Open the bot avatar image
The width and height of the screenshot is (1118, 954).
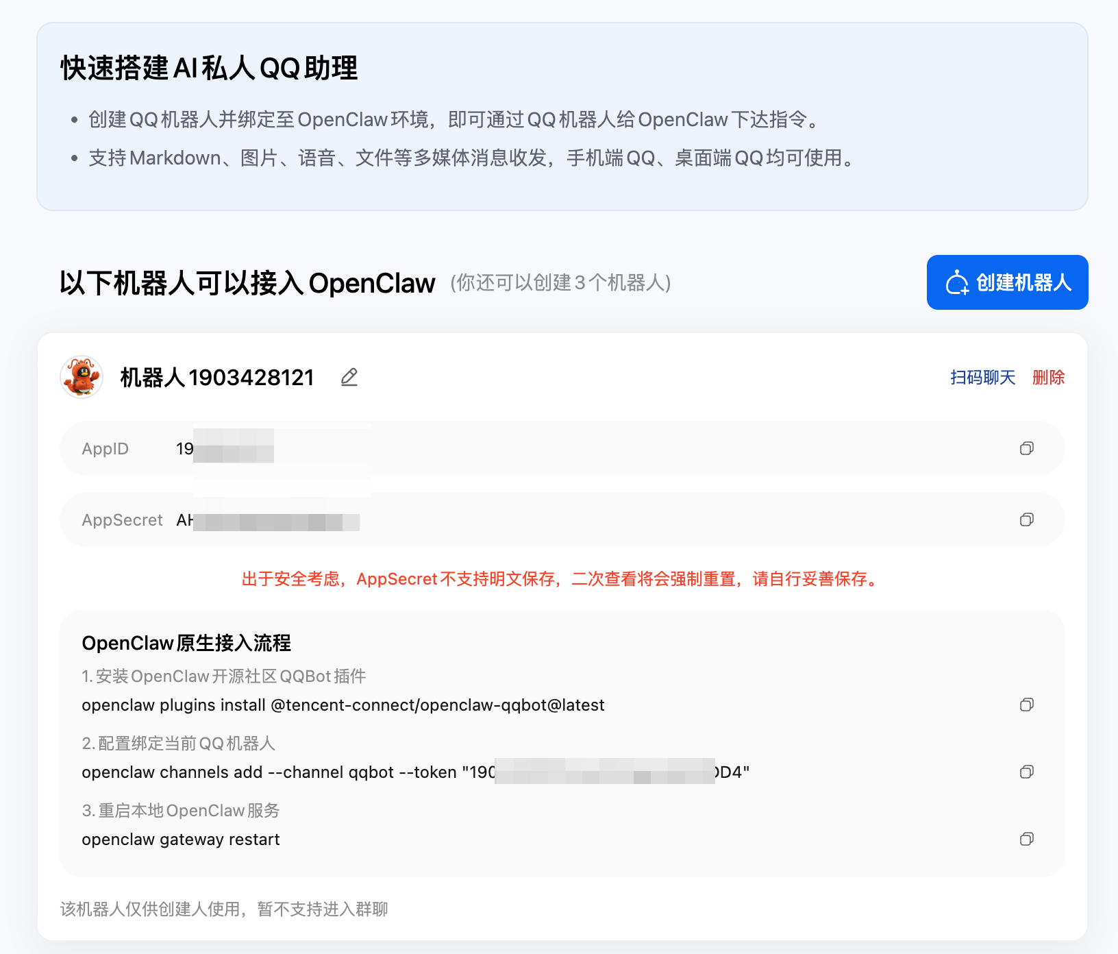pyautogui.click(x=81, y=376)
